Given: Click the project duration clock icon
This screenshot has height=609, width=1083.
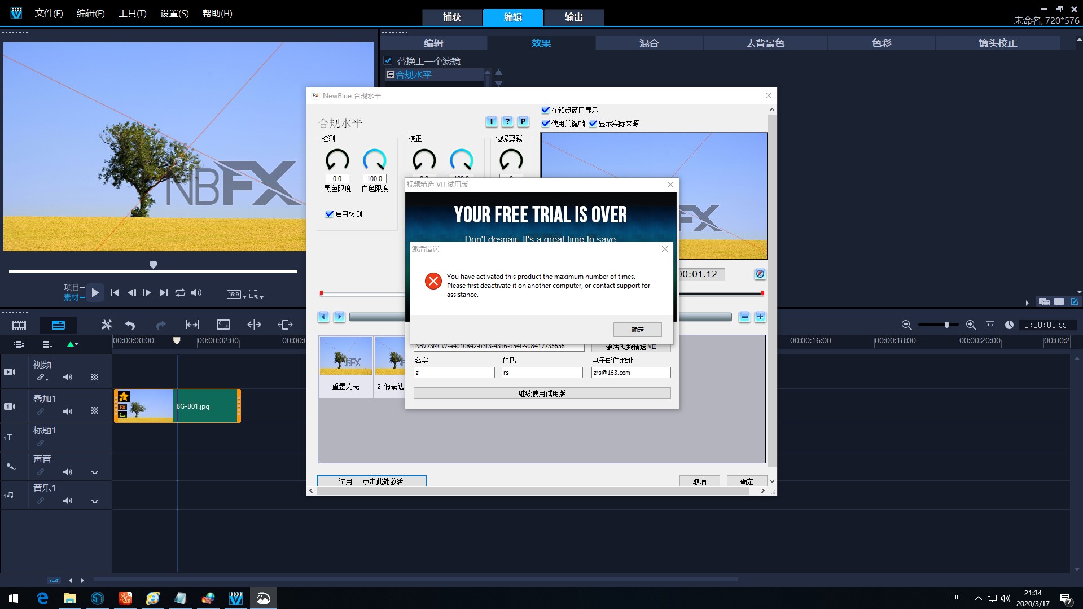Looking at the screenshot, I should [x=1009, y=325].
